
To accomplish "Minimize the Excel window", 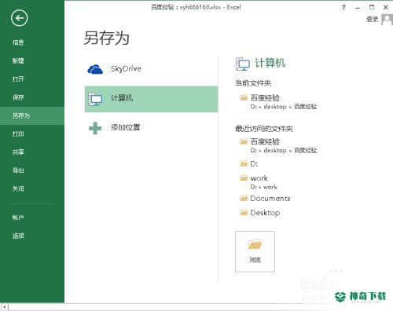I will [358, 8].
